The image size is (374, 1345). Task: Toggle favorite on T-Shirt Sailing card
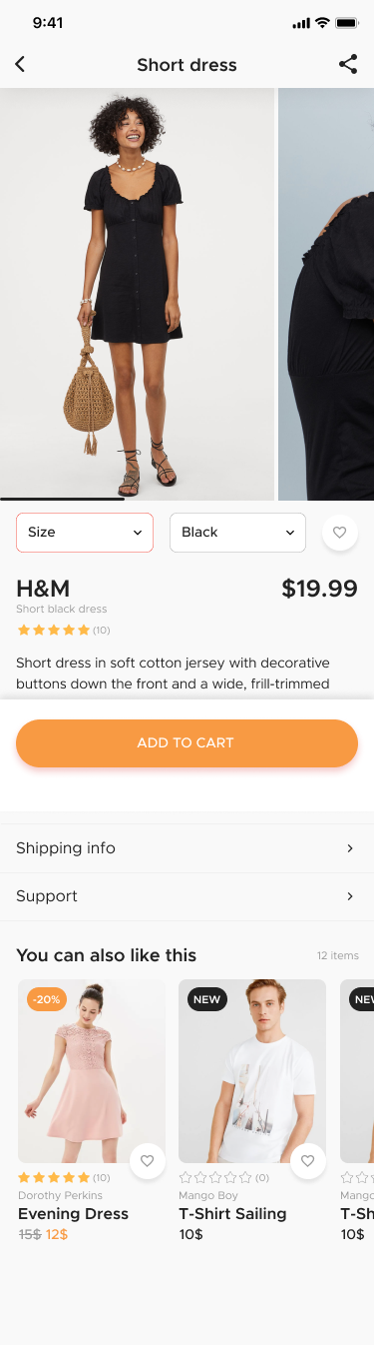coord(308,1161)
